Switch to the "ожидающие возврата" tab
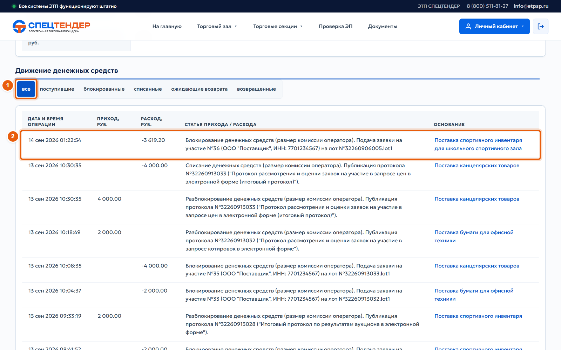 [200, 89]
